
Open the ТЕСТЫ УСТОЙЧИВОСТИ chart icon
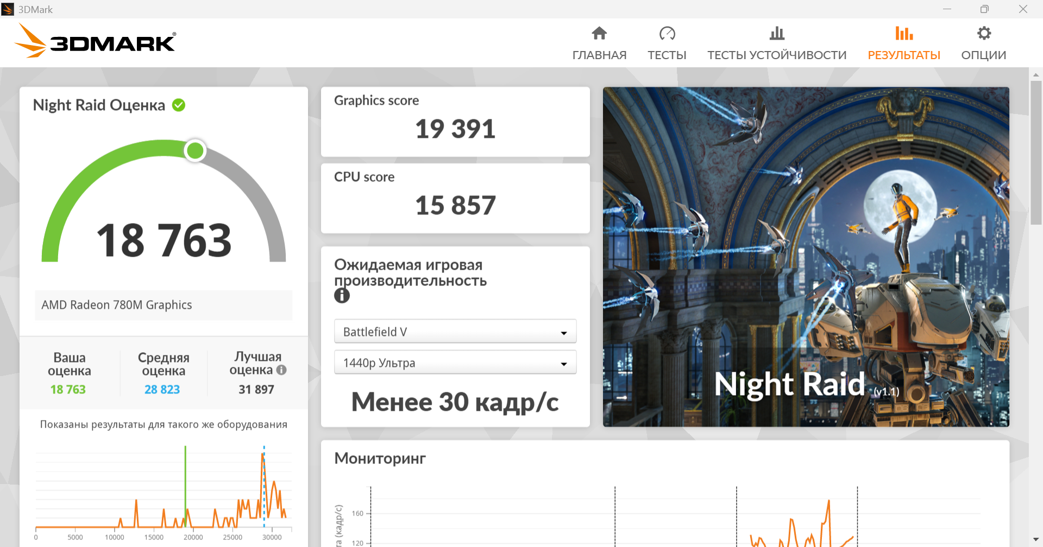click(x=777, y=34)
